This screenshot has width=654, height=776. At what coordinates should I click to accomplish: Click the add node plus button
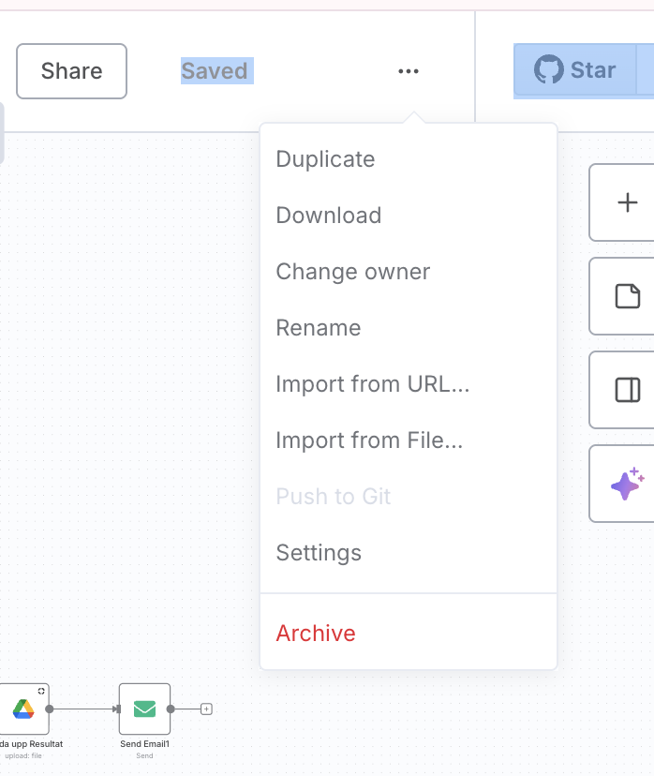(627, 202)
